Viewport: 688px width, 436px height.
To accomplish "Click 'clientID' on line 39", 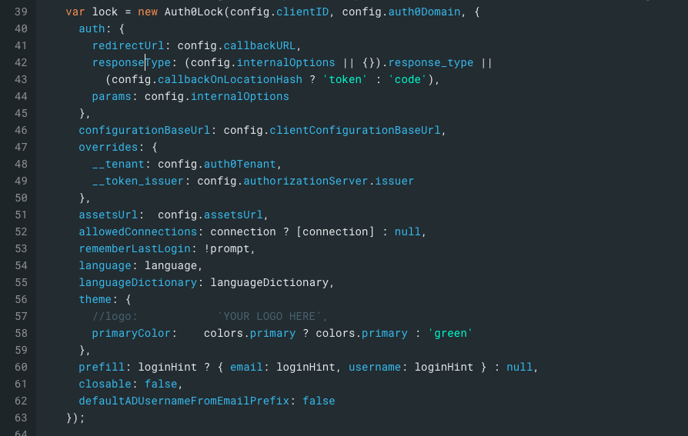I will tap(302, 12).
